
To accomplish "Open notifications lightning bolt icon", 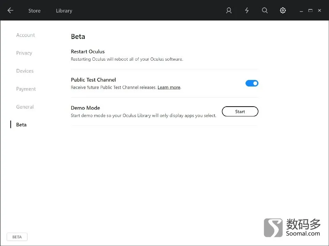I will [x=247, y=11].
